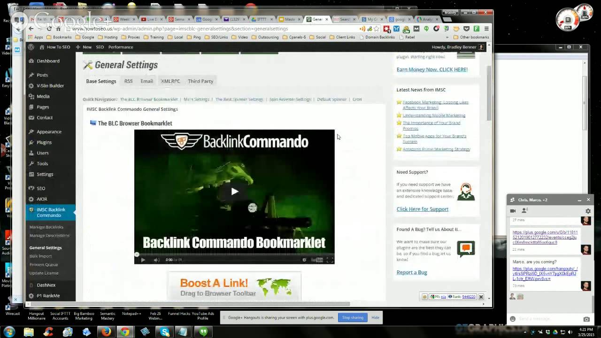The width and height of the screenshot is (601, 338).
Task: Open Process Queue submenu item
Action: pyautogui.click(x=44, y=265)
